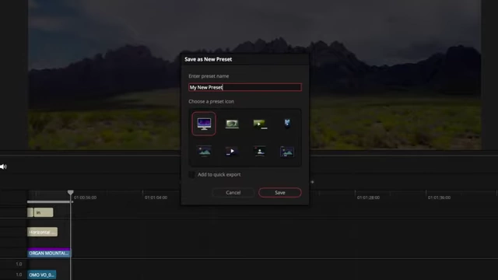The image size is (498, 280).
Task: Click the 01:01:28:00 timecode on ruler
Action: pyautogui.click(x=368, y=198)
